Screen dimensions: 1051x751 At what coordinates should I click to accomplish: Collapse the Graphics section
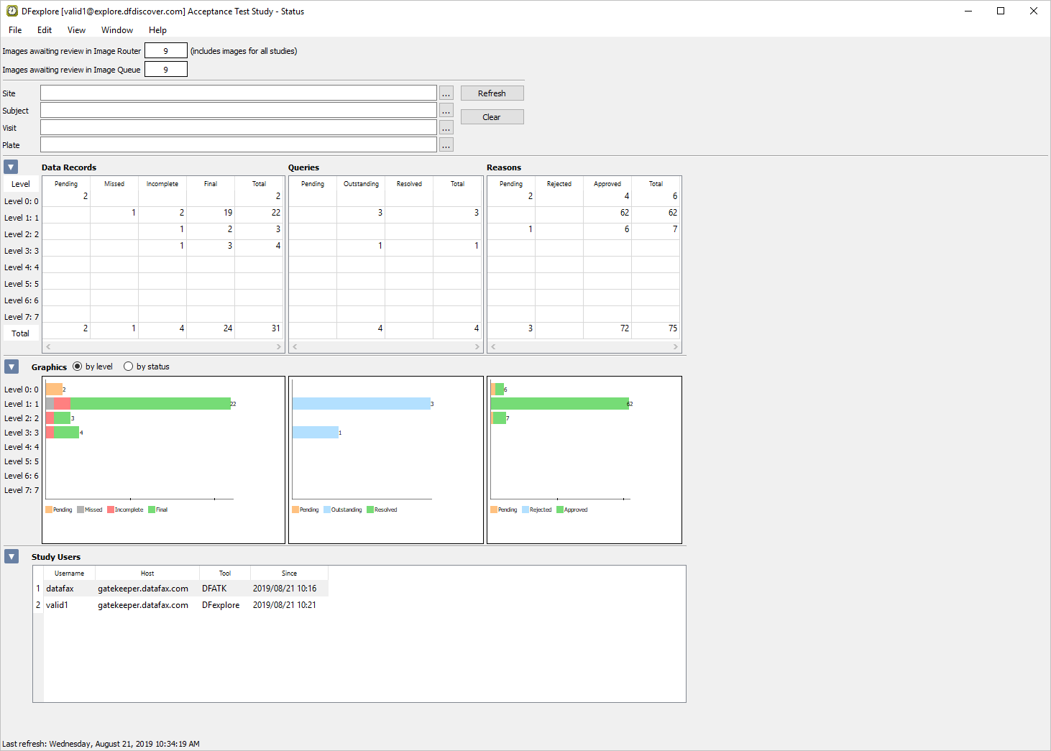[12, 367]
